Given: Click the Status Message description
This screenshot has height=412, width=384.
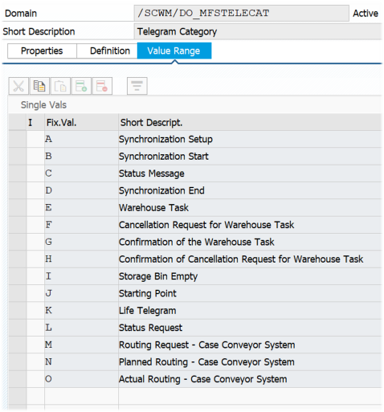Looking at the screenshot, I should (x=151, y=174).
